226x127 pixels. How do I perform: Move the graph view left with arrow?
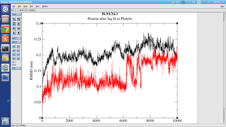tap(14, 28)
